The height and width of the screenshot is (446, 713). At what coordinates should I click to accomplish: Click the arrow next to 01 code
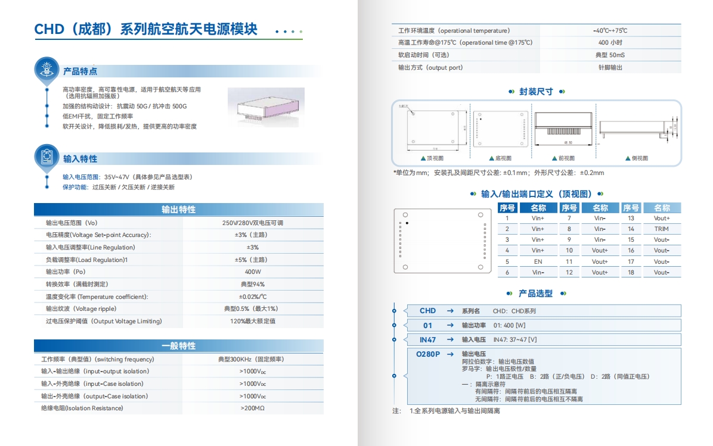pos(450,326)
